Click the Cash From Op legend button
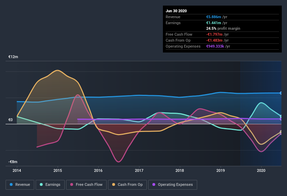Screen dimensions: 287x196 tap(128, 184)
